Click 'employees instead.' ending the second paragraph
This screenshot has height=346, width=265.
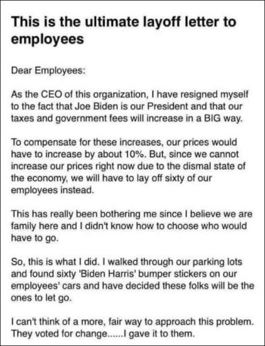point(52,190)
